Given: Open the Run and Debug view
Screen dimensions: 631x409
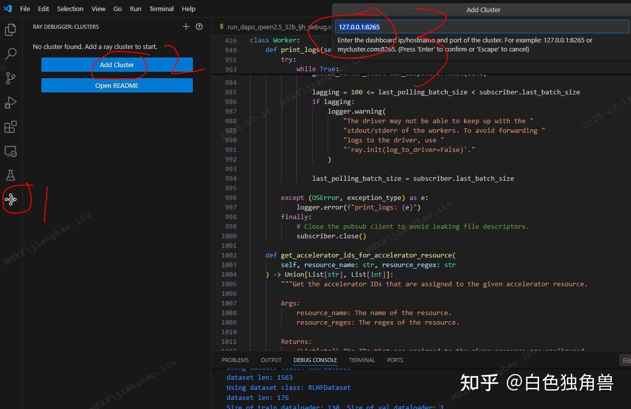Looking at the screenshot, I should (11, 102).
